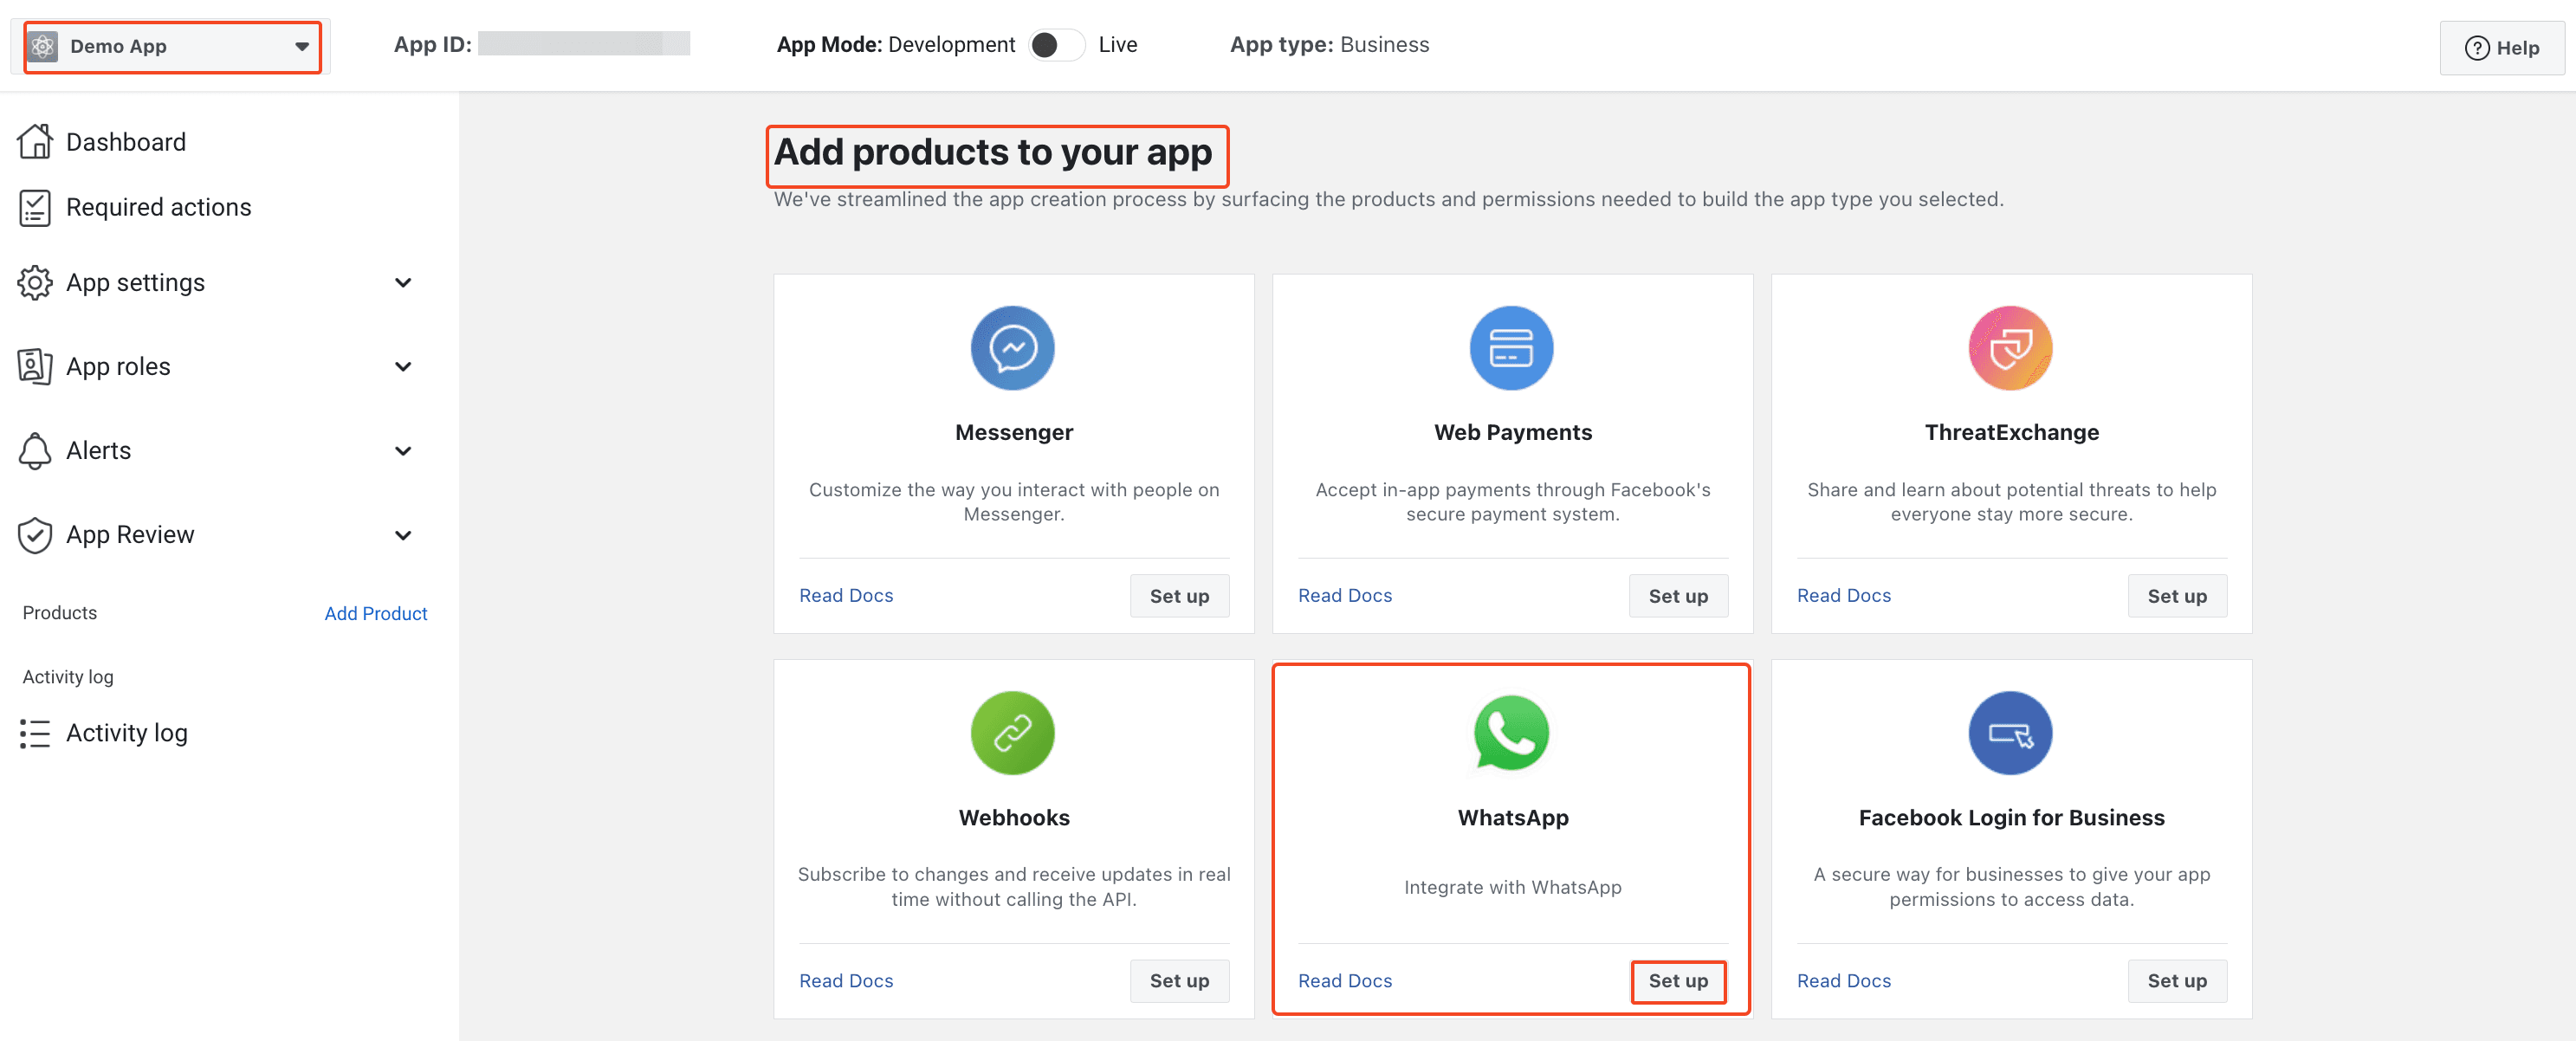Click the 'Add products to your app' heading
This screenshot has width=2576, height=1041.
pyautogui.click(x=993, y=152)
